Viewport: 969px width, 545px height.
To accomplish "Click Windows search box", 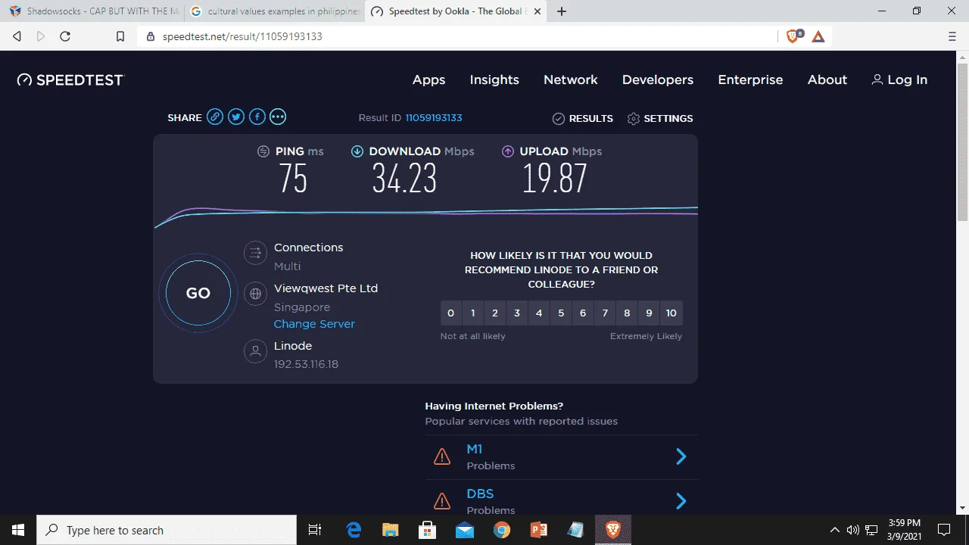I will pos(167,530).
